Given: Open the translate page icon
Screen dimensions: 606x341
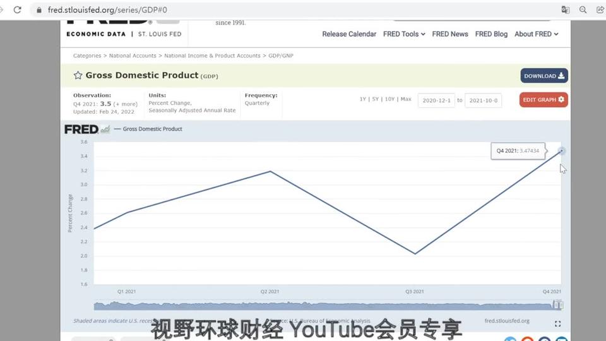Looking at the screenshot, I should point(565,10).
